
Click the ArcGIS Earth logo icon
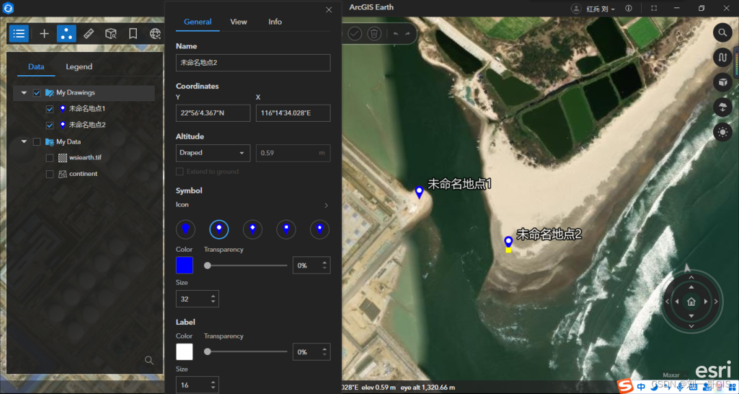tap(8, 8)
